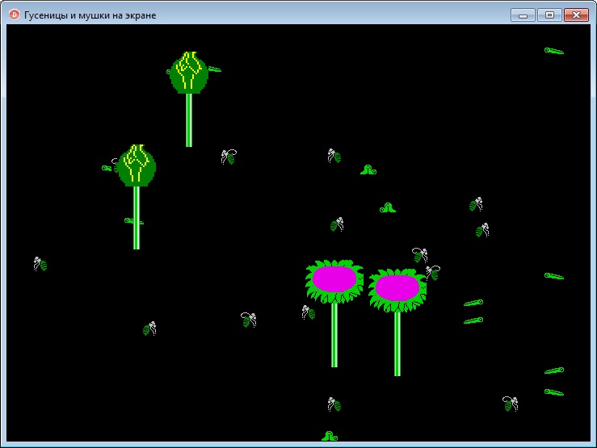Screen dimensions: 597x448
Task: Click the arched caterpillar at the bottom edge
Action: coord(330,436)
